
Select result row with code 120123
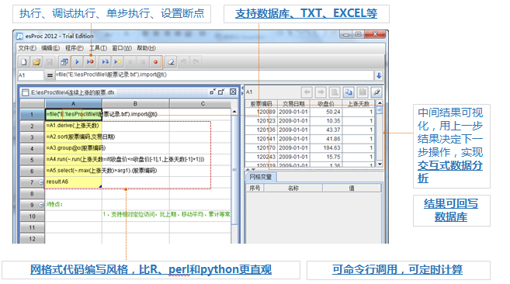point(310,121)
